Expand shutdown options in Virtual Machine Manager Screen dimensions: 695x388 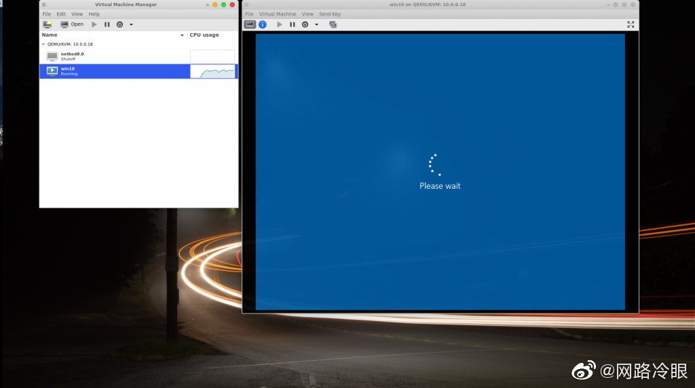pos(131,24)
